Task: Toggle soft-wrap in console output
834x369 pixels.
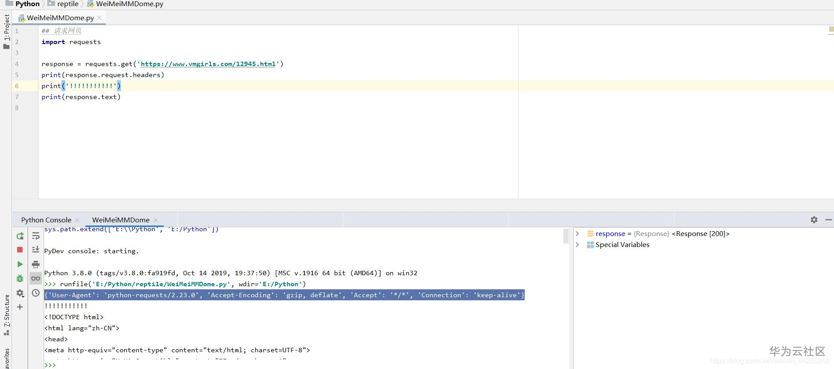Action: pos(36,236)
